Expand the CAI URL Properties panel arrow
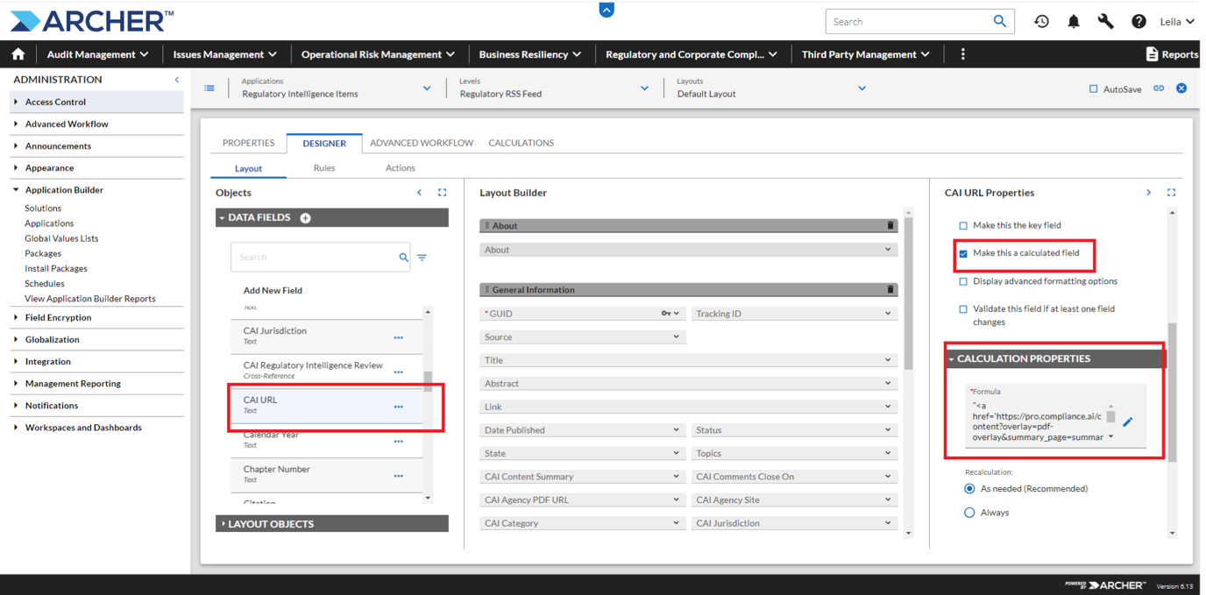This screenshot has height=595, width=1206. [x=1149, y=193]
